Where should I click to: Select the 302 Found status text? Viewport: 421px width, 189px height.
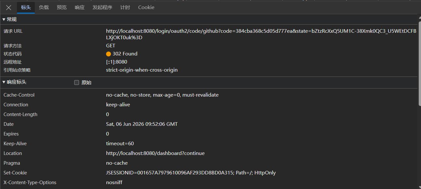point(125,54)
